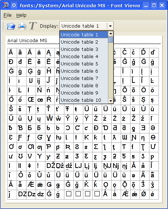
Task: Close the Font Viewer window
Action: tap(162, 5)
